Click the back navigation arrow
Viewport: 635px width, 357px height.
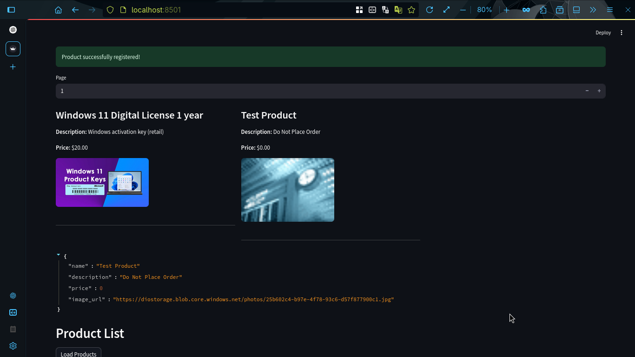(75, 9)
